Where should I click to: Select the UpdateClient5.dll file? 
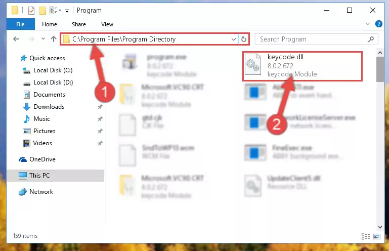(x=283, y=185)
